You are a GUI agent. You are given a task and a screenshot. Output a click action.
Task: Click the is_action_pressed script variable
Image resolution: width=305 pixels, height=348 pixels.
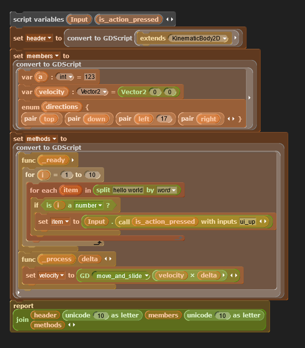[129, 19]
